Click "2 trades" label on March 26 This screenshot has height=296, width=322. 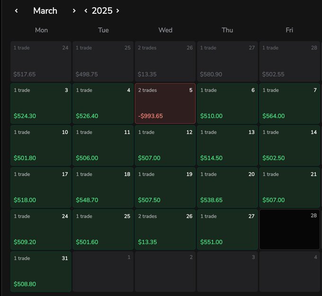pyautogui.click(x=147, y=216)
